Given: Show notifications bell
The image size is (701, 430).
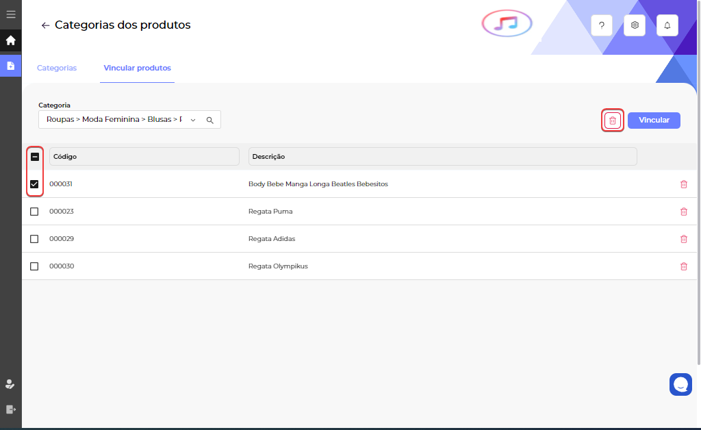Looking at the screenshot, I should [x=667, y=25].
